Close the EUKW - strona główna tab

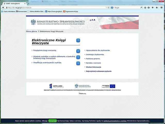tap(25, 4)
